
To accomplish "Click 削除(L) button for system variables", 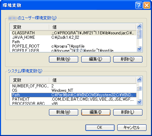I will pyautogui.click(x=128, y=112).
